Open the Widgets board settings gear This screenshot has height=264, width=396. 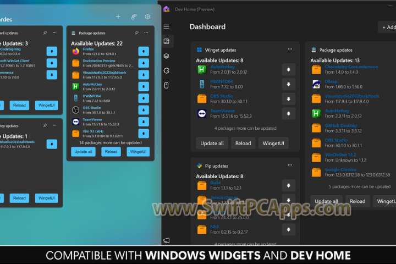(147, 16)
